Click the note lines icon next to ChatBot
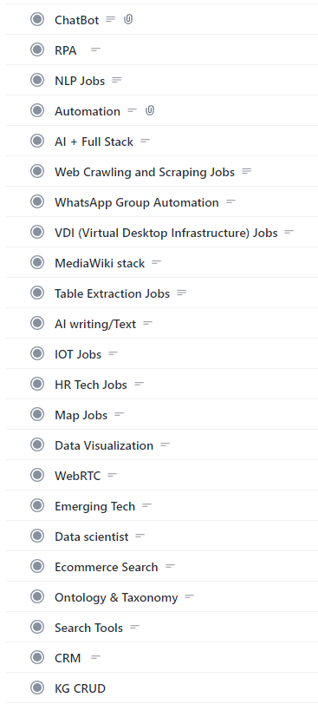 point(111,19)
